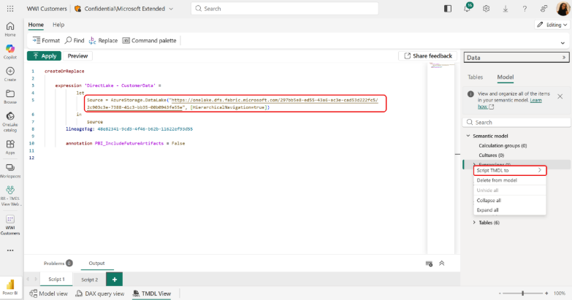The image size is (572, 300).
Task: Switch to the Help ribbon tab
Action: (x=58, y=25)
